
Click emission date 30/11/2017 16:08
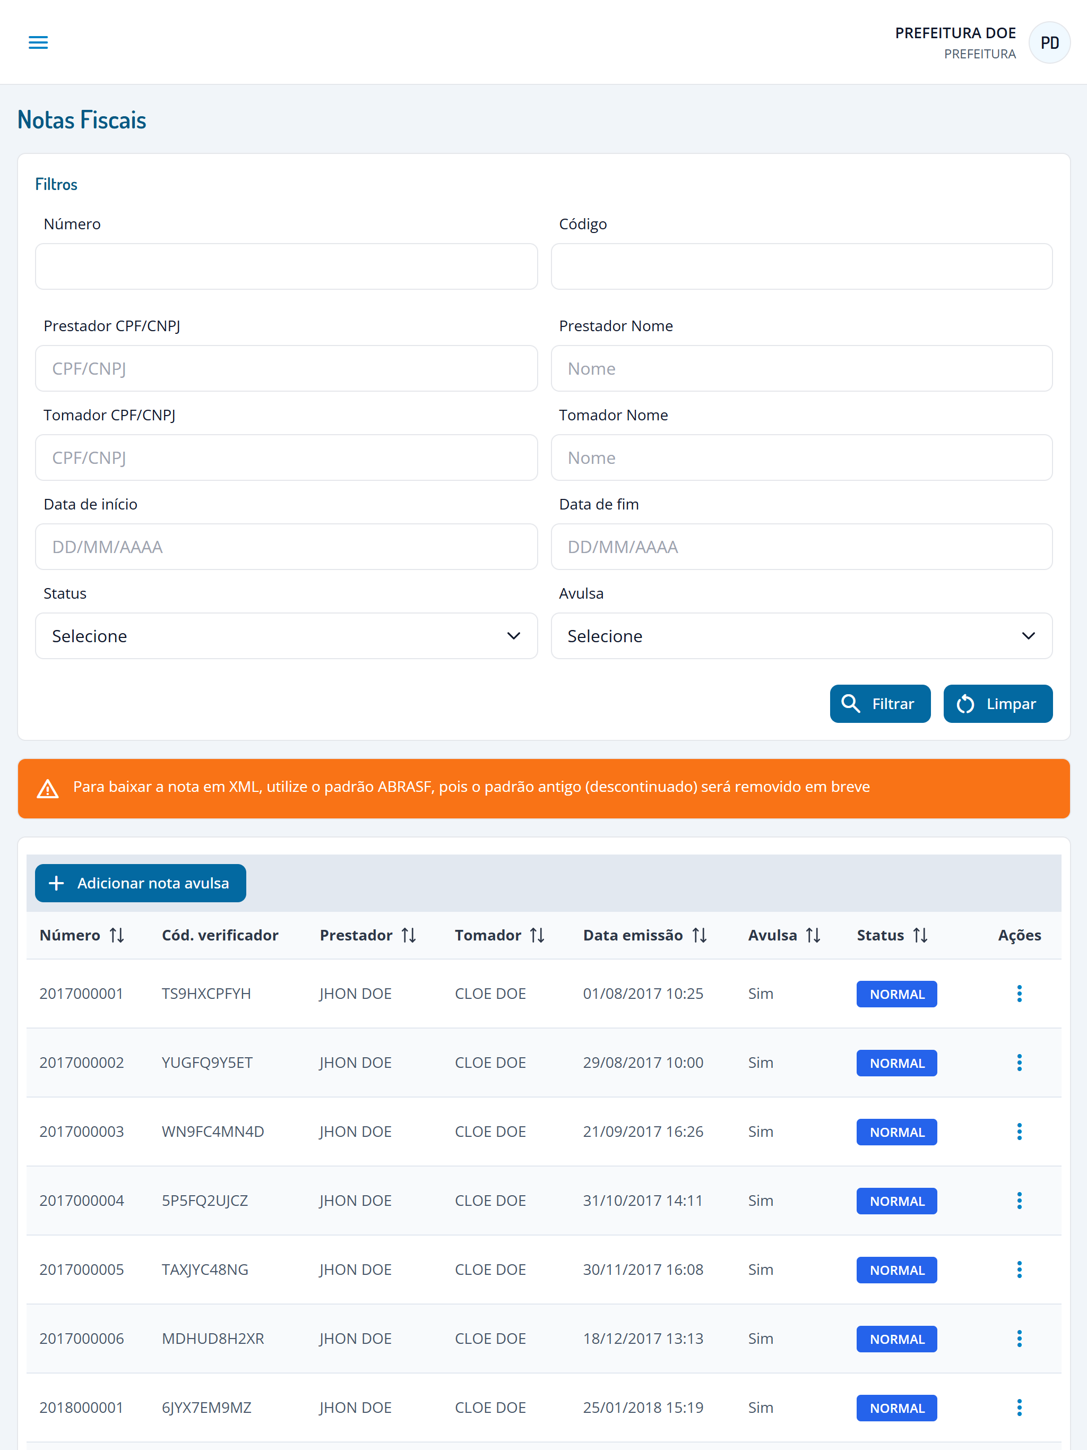pos(643,1270)
